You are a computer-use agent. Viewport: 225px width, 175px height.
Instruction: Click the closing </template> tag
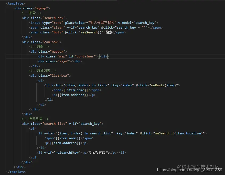click(x=16, y=172)
